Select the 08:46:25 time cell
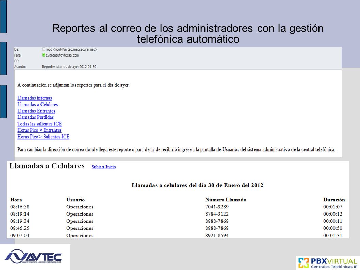The image size is (360, 270). point(20,228)
